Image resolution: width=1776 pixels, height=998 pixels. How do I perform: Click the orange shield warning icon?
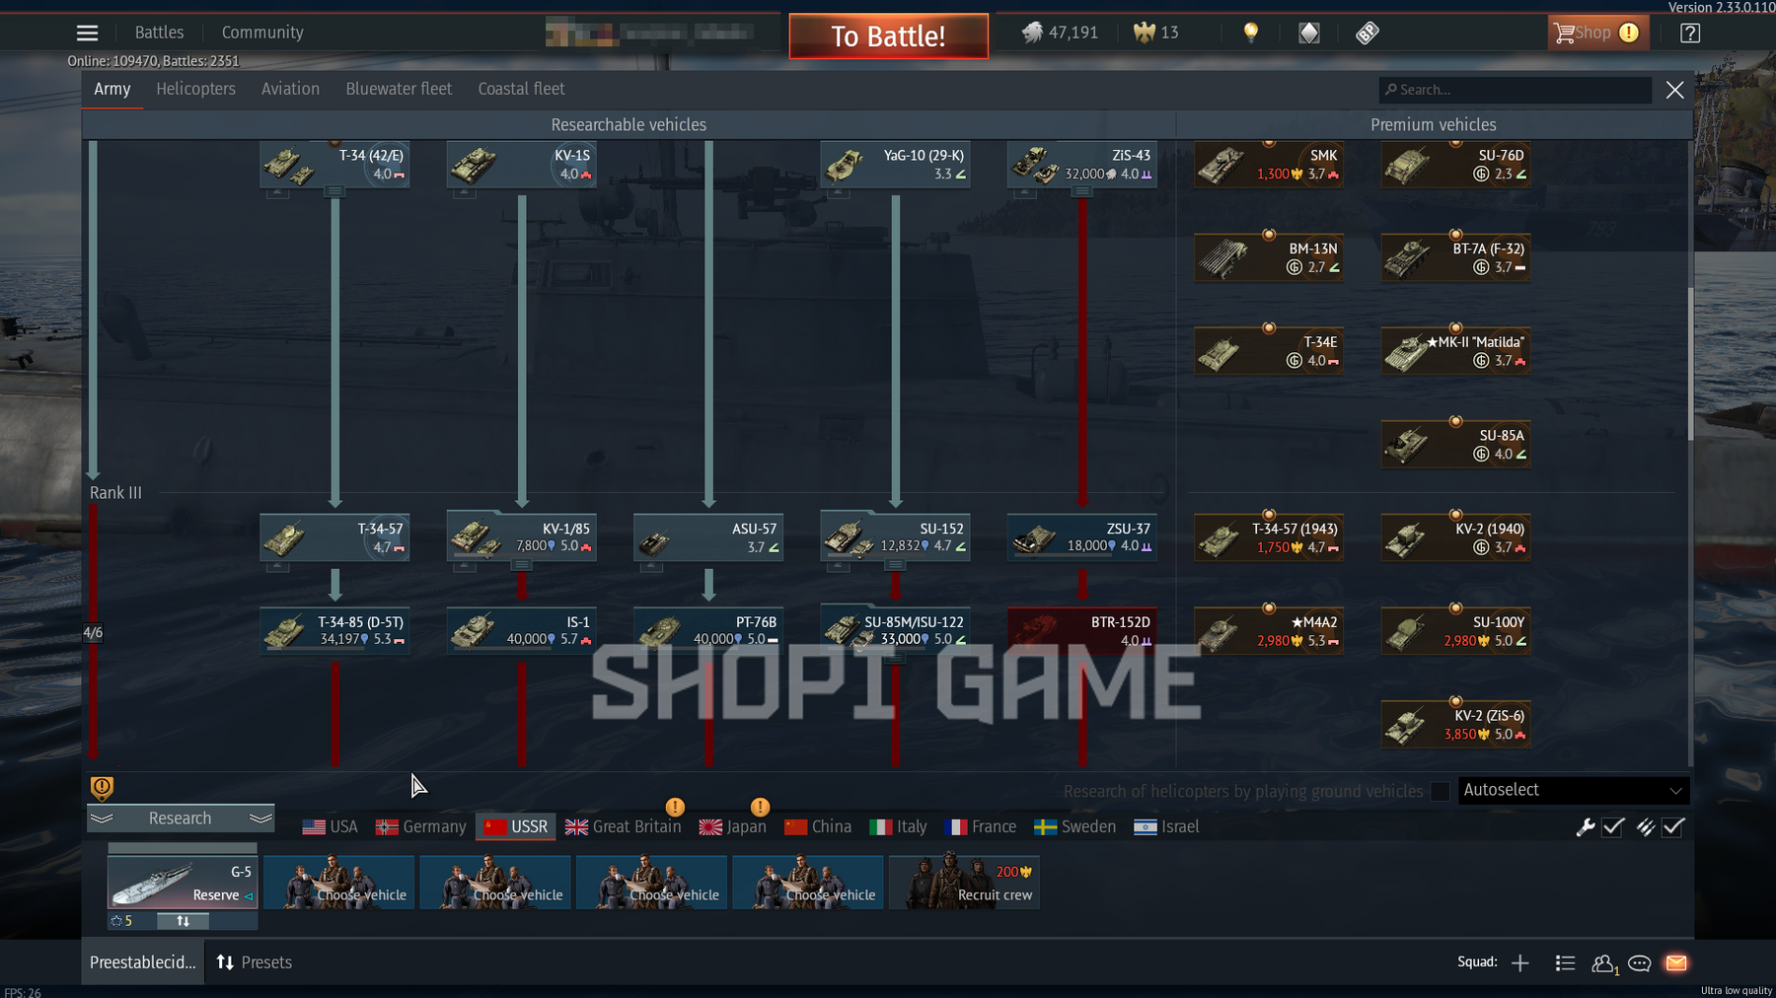click(102, 788)
